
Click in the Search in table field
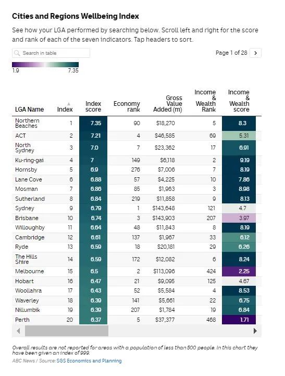point(51,53)
